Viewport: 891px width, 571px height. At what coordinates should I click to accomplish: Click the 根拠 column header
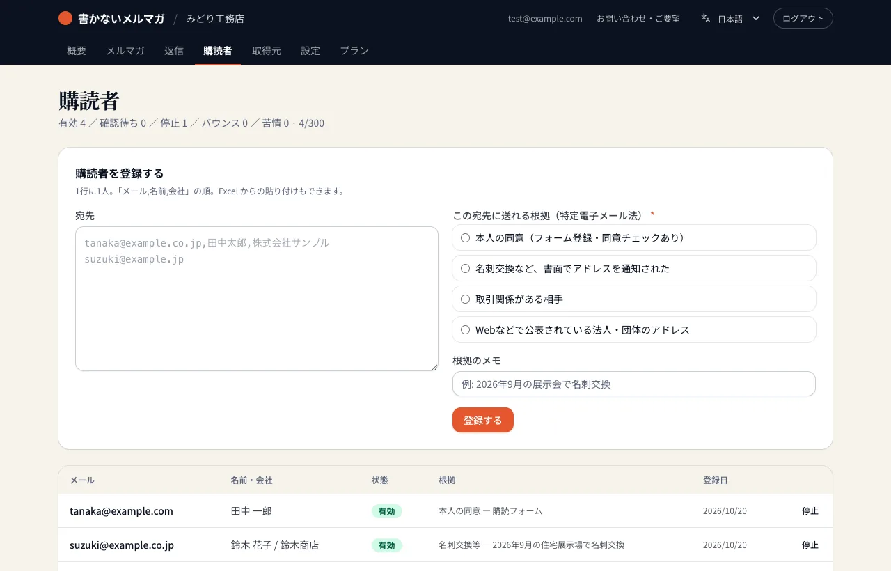tap(447, 480)
